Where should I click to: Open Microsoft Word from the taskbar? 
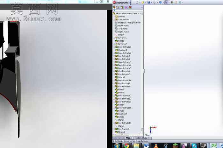pyautogui.click(x=146, y=145)
